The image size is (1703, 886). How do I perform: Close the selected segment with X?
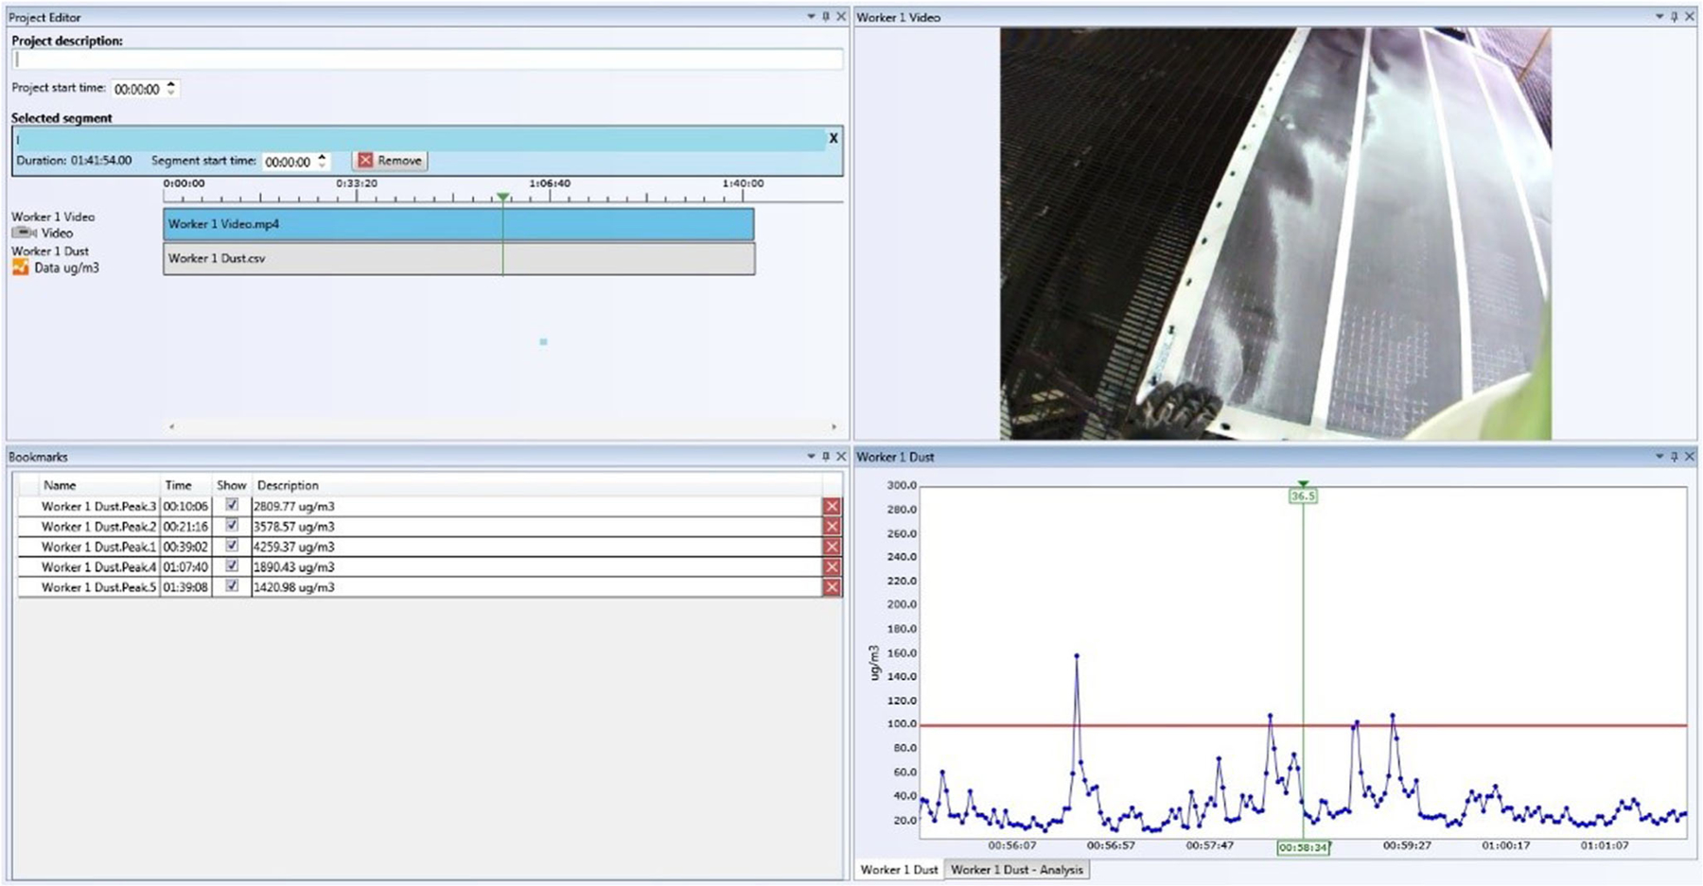coord(834,138)
